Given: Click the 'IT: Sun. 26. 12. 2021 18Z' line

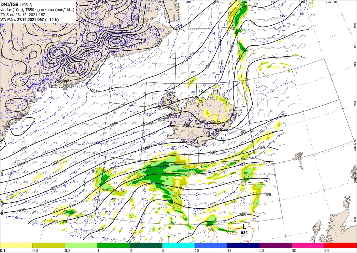Looking at the screenshot, I should (x=22, y=15).
